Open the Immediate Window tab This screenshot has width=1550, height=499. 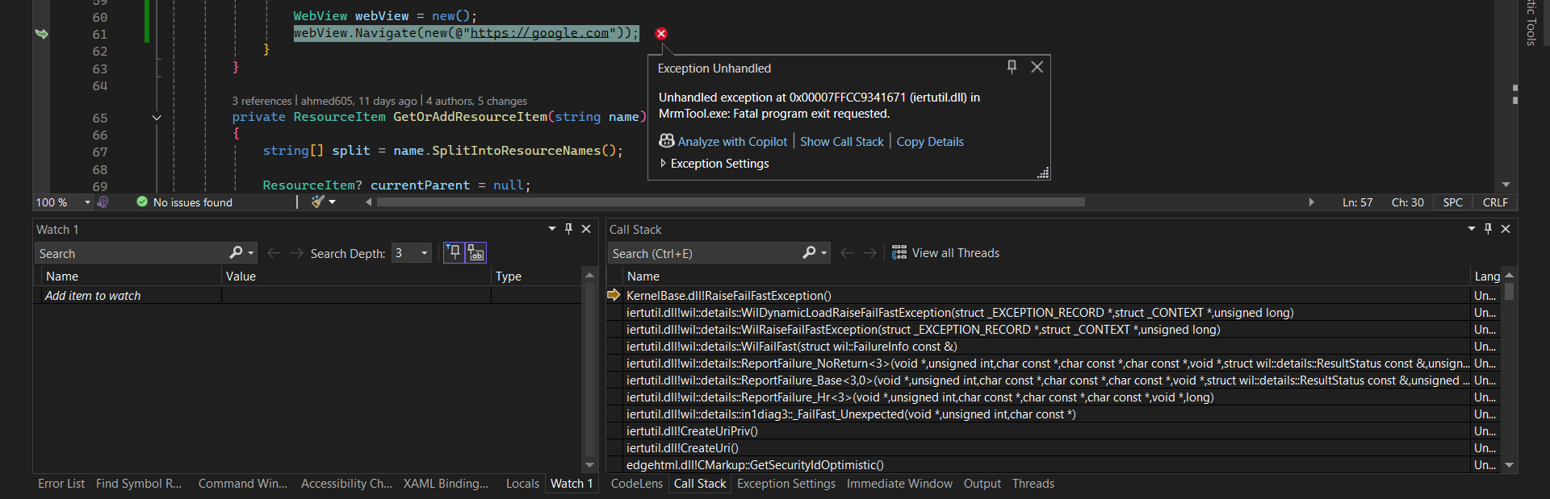(x=899, y=484)
